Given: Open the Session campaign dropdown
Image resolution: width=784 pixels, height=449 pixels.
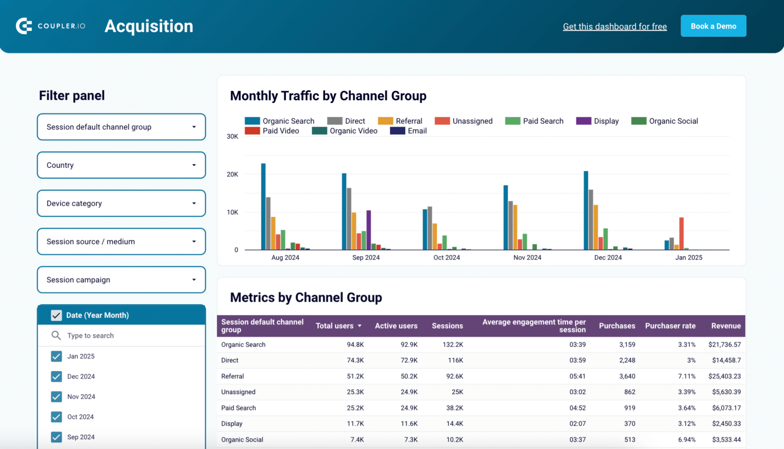Looking at the screenshot, I should (121, 280).
